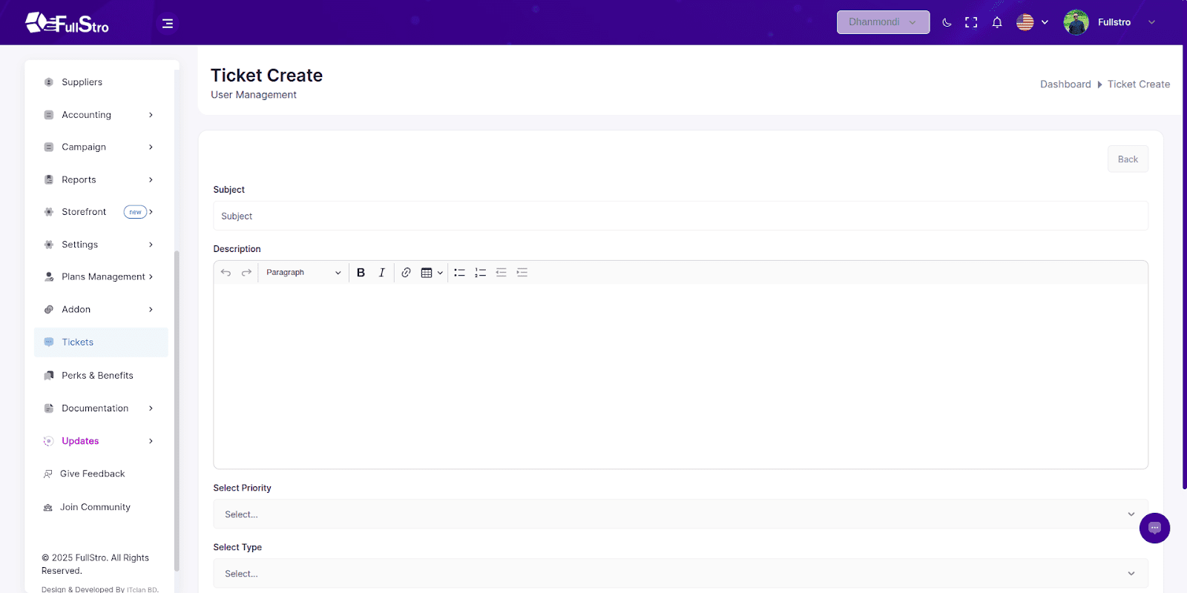Click the Updates sidebar icon
This screenshot has height=593, width=1187.
tap(48, 441)
